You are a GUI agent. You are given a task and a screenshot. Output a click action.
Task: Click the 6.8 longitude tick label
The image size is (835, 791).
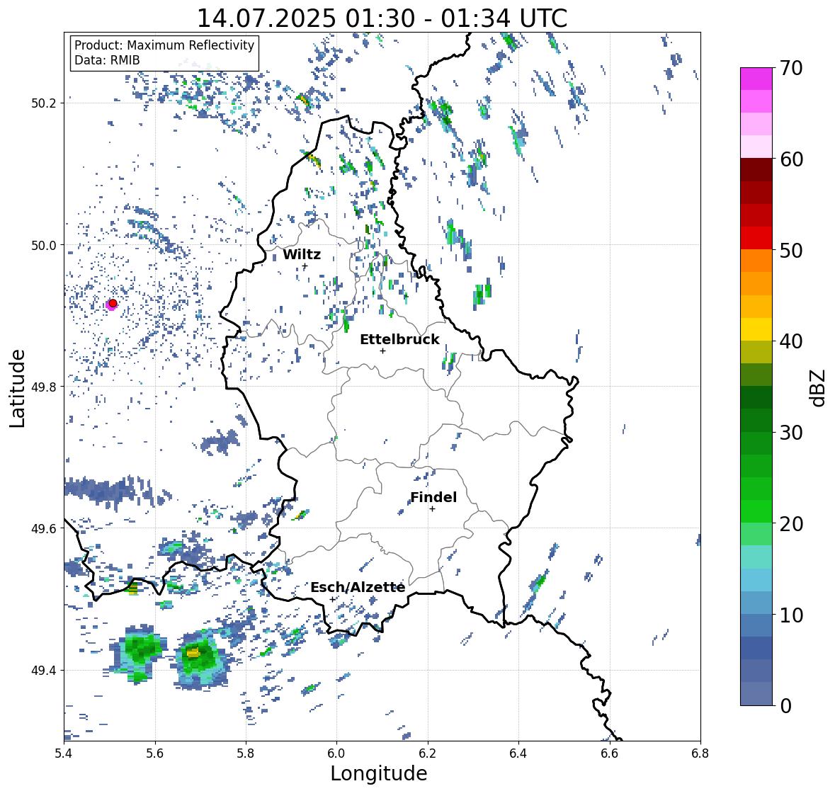700,753
